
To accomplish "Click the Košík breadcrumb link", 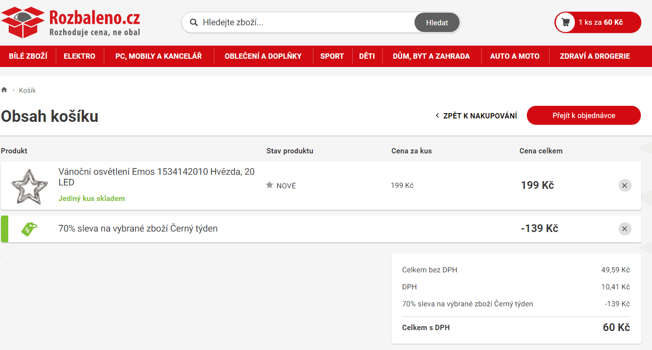I will pyautogui.click(x=27, y=90).
